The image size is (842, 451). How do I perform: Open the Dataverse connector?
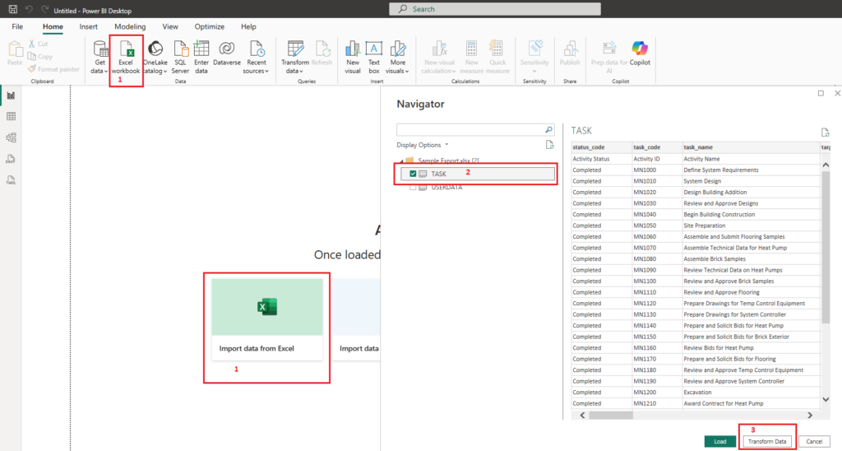tap(227, 53)
